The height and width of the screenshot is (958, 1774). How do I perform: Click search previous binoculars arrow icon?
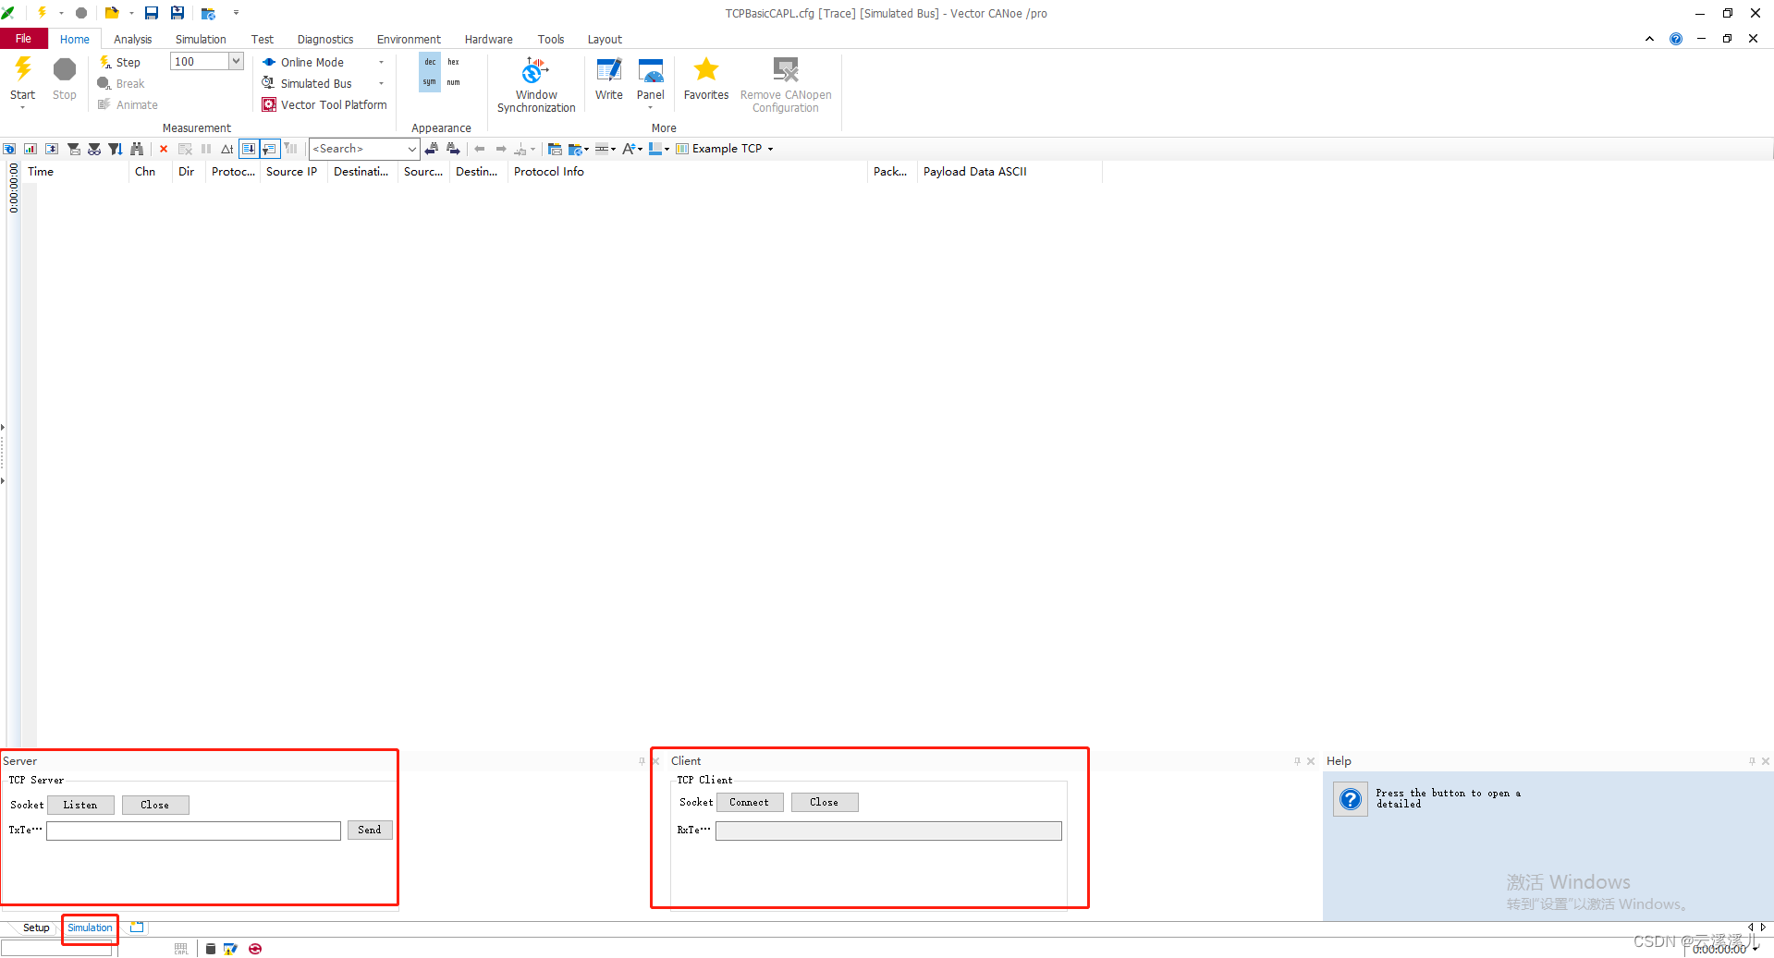[x=432, y=149]
